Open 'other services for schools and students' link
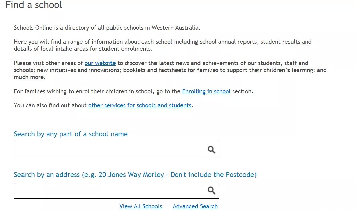The image size is (356, 211). (140, 105)
